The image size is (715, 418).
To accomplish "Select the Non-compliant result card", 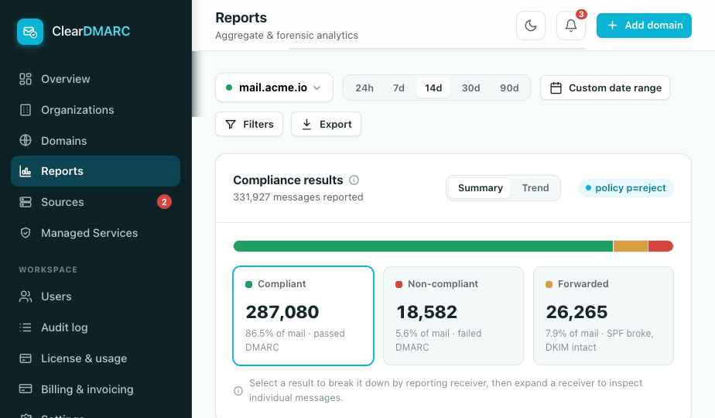I will [x=453, y=316].
